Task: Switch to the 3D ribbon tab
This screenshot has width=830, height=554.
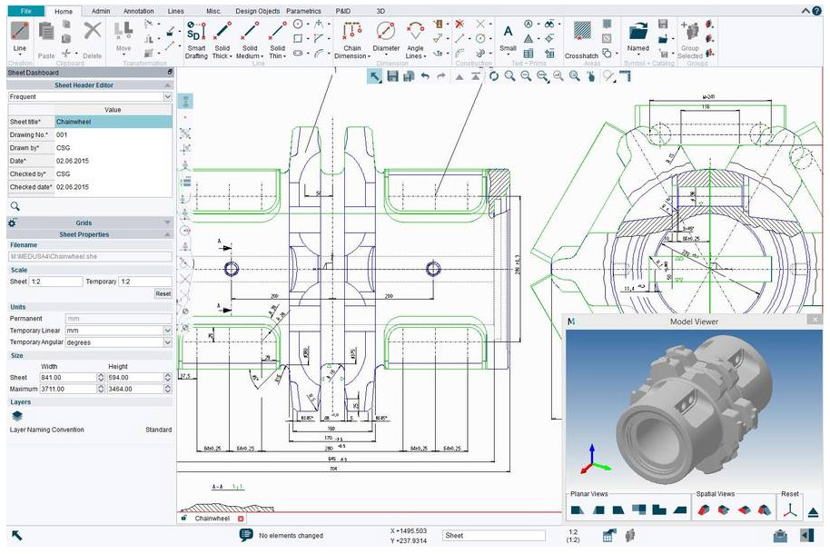Action: point(380,11)
